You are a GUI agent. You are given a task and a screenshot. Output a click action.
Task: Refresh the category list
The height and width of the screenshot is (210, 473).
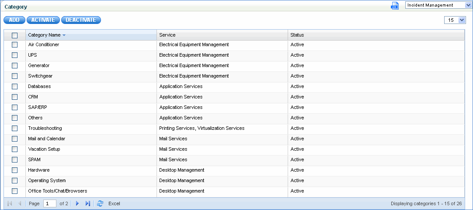click(x=100, y=203)
